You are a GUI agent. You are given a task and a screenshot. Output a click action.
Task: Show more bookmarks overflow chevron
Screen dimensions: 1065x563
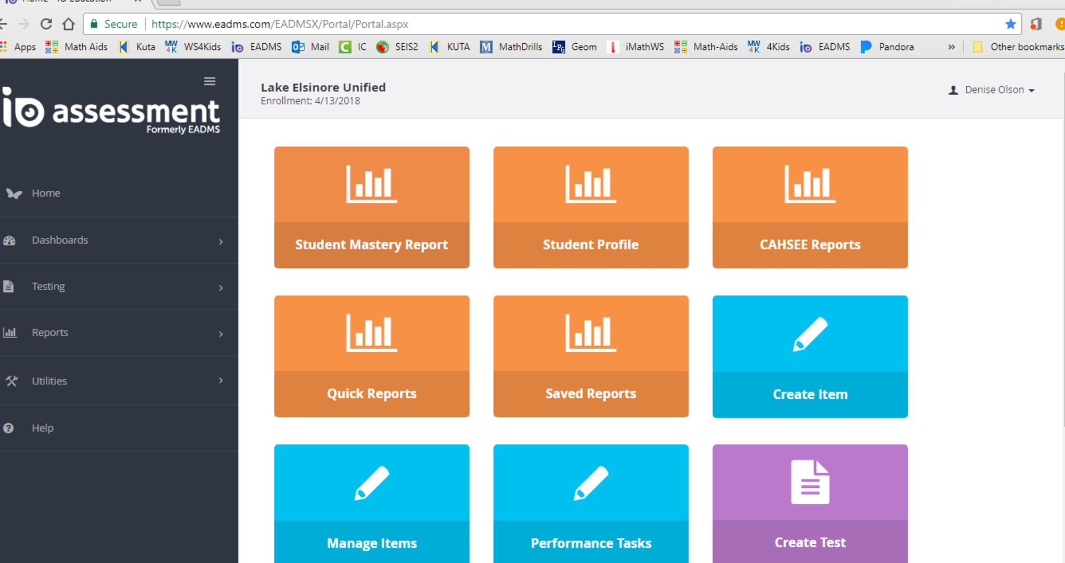point(951,47)
